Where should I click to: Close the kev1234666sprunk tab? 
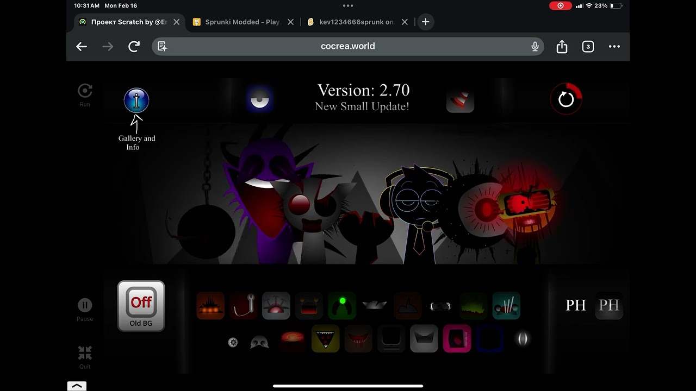coord(405,22)
